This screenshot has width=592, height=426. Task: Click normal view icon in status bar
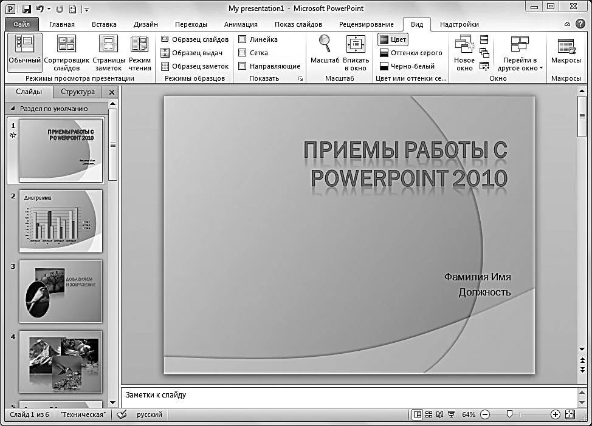(x=417, y=414)
